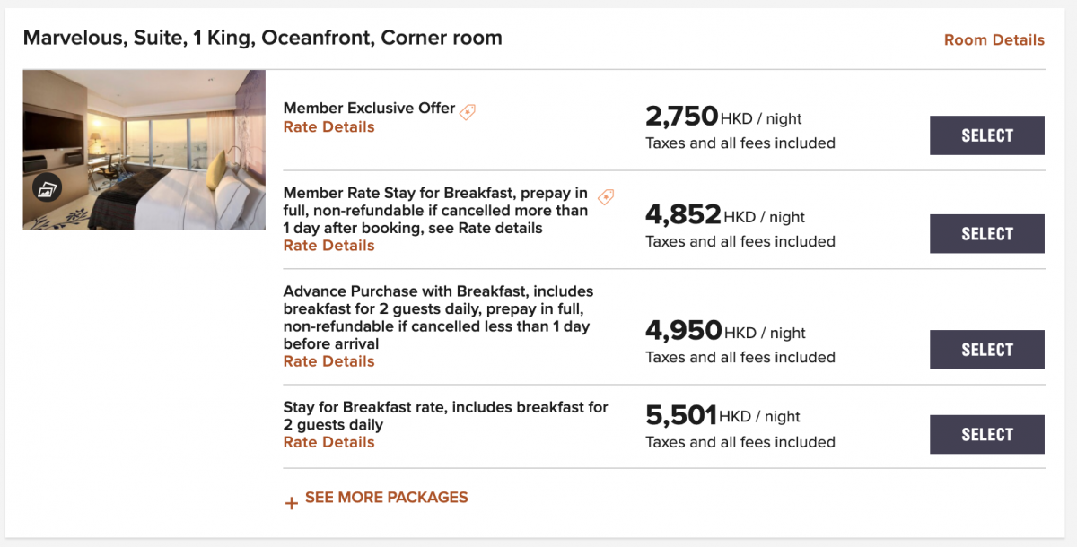1077x547 pixels.
Task: Click the Member Exclusive Offer rate name
Action: [x=370, y=108]
